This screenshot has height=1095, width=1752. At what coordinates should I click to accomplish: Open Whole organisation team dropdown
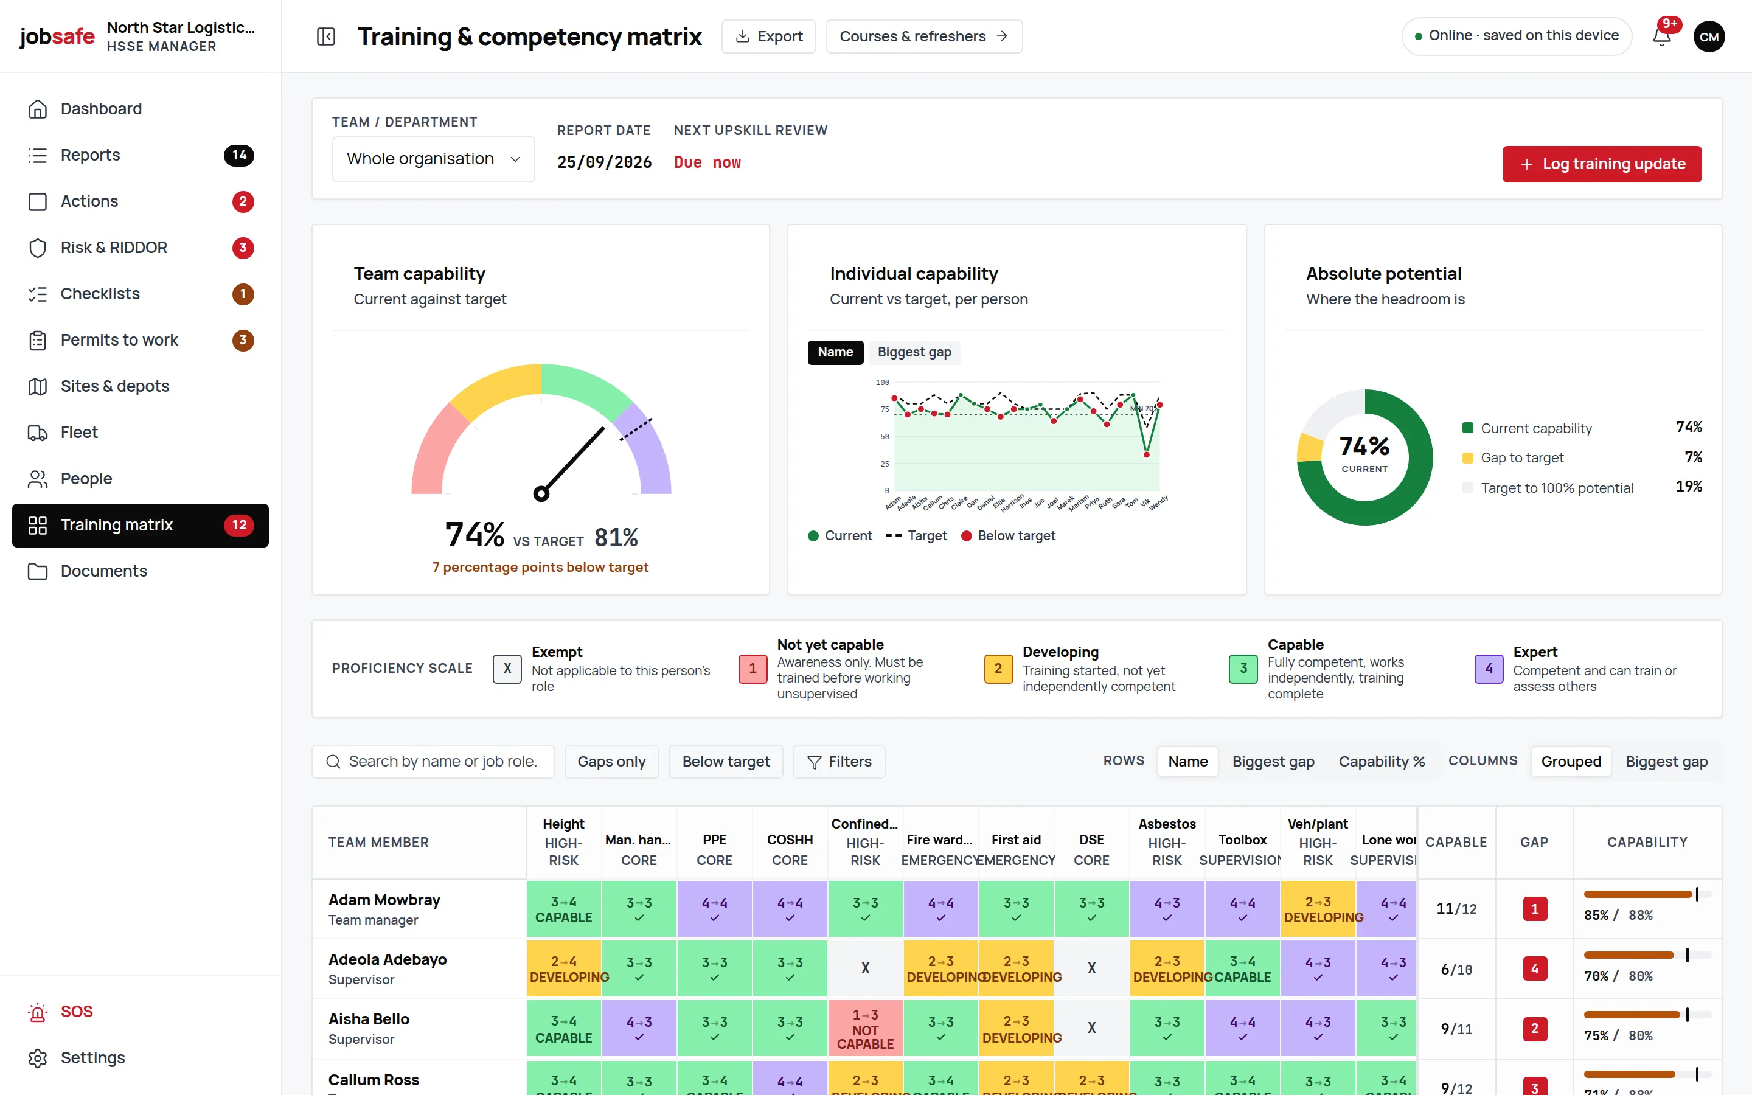[434, 159]
